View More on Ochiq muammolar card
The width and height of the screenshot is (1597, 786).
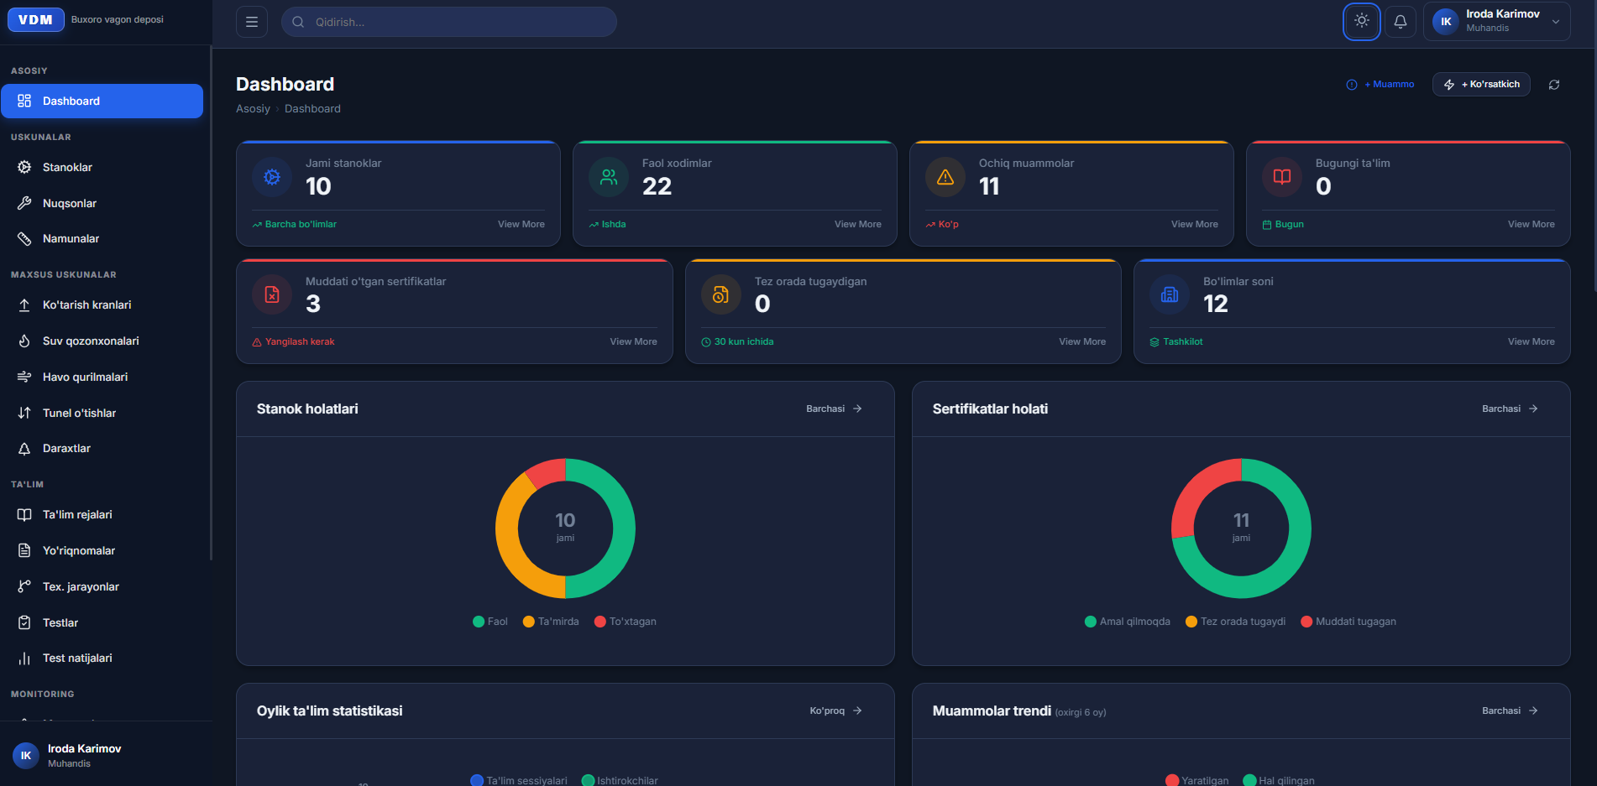coord(1195,224)
